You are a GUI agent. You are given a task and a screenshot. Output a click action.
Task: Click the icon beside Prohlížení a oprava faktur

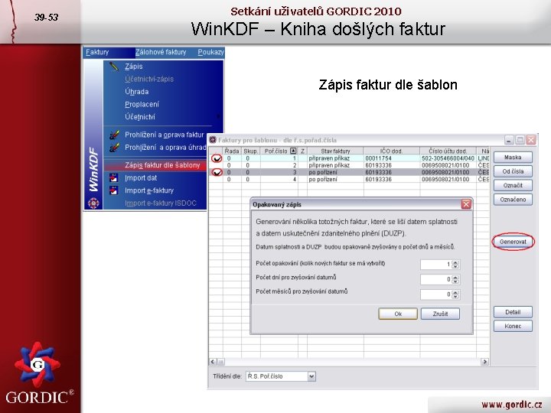114,135
